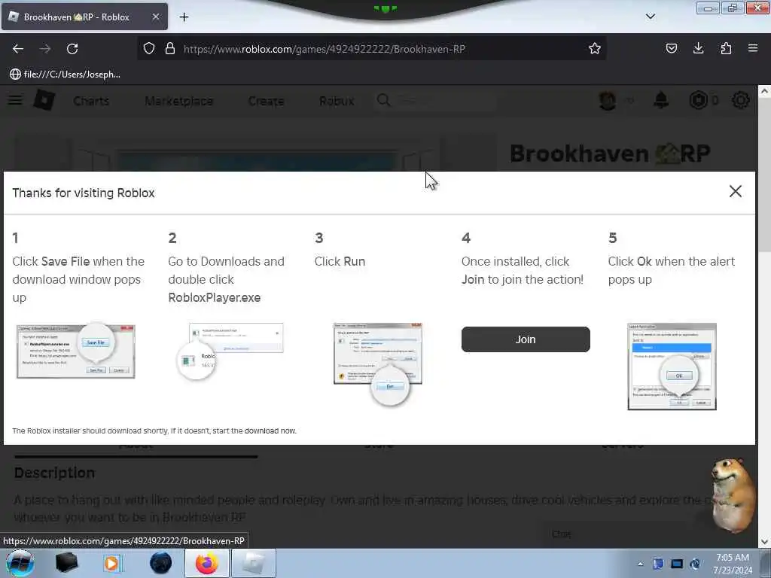The image size is (771, 578).
Task: Open the Marketplace menu item
Action: tap(179, 102)
